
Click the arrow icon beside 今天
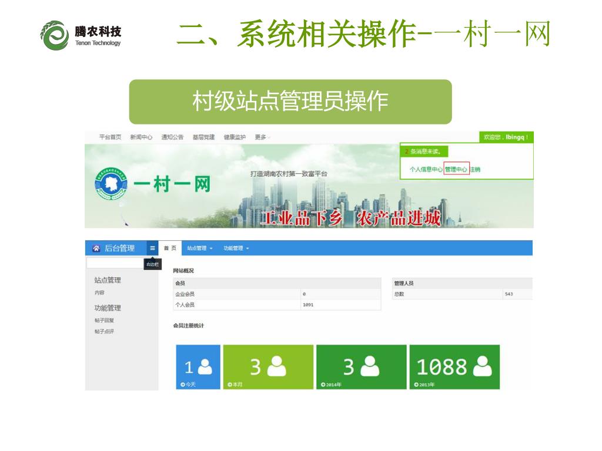183,384
